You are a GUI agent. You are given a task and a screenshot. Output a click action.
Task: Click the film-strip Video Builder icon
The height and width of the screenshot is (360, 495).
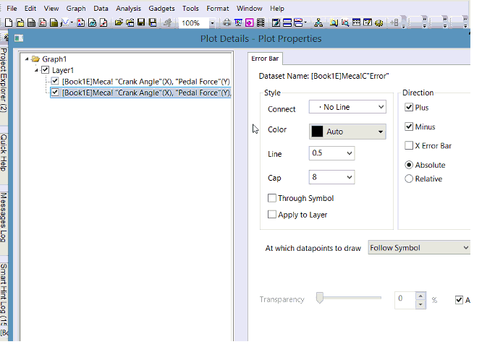[261, 22]
